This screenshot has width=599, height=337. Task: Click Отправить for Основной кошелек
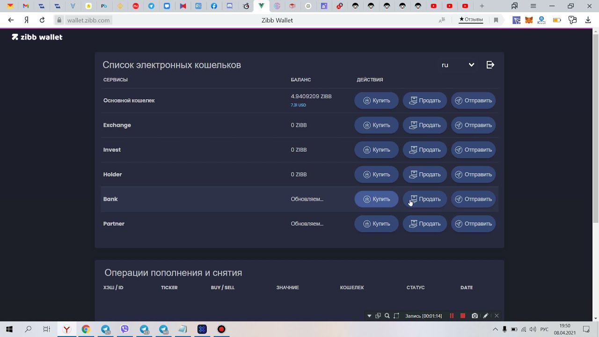tap(473, 101)
